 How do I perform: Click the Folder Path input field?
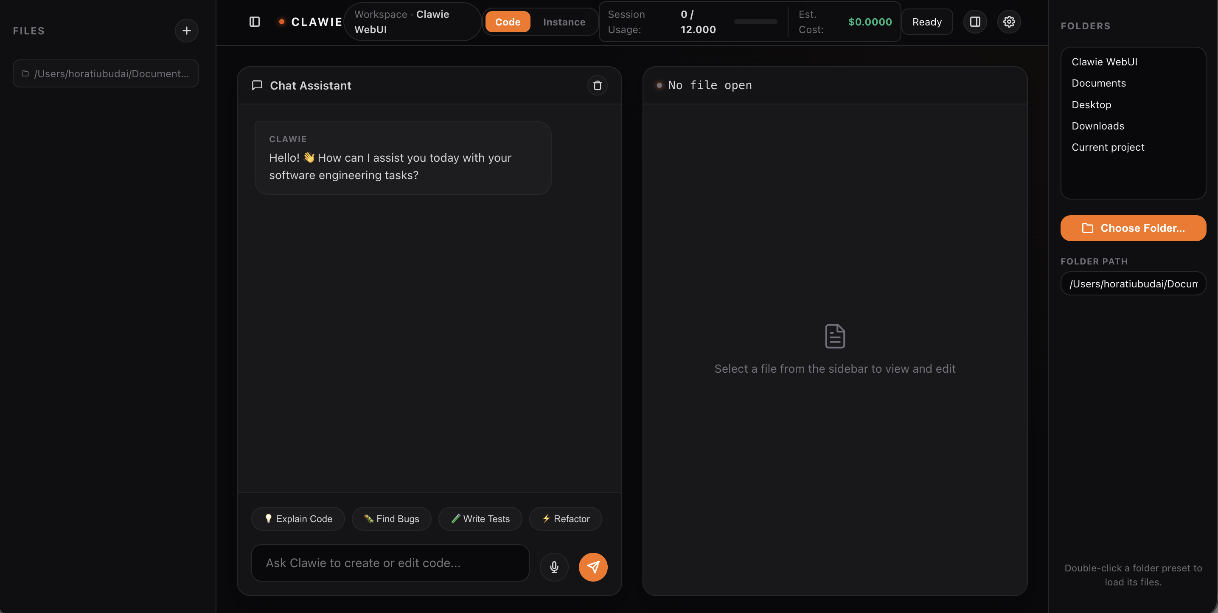(1134, 284)
